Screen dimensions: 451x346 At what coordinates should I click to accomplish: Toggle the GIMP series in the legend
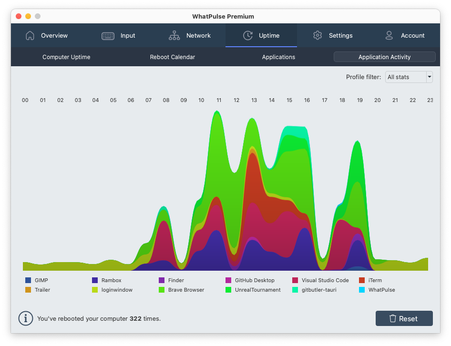(x=35, y=280)
